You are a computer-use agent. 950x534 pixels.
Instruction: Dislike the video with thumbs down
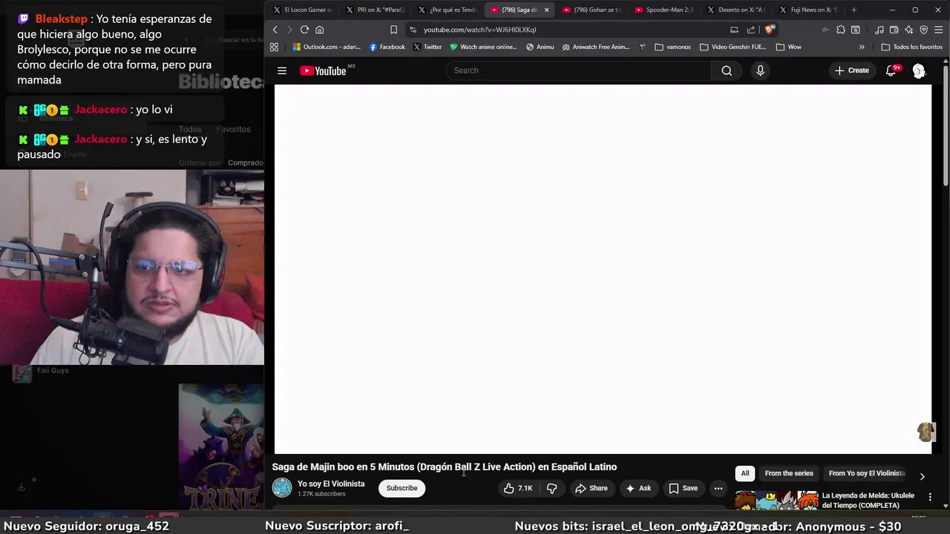551,488
